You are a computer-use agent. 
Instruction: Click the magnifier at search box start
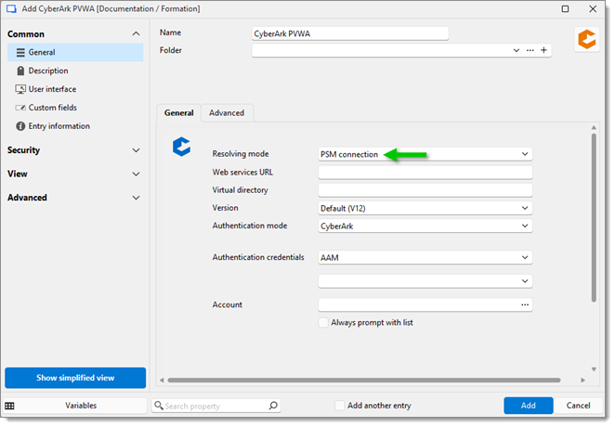159,406
